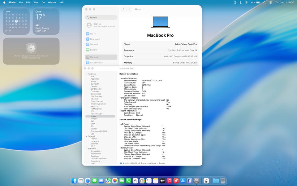297x186 pixels.
Task: Click Sign in with your Apple Account
Action: (101, 25)
